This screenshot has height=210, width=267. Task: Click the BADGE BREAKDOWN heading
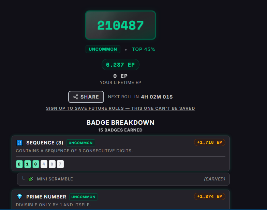point(120,122)
